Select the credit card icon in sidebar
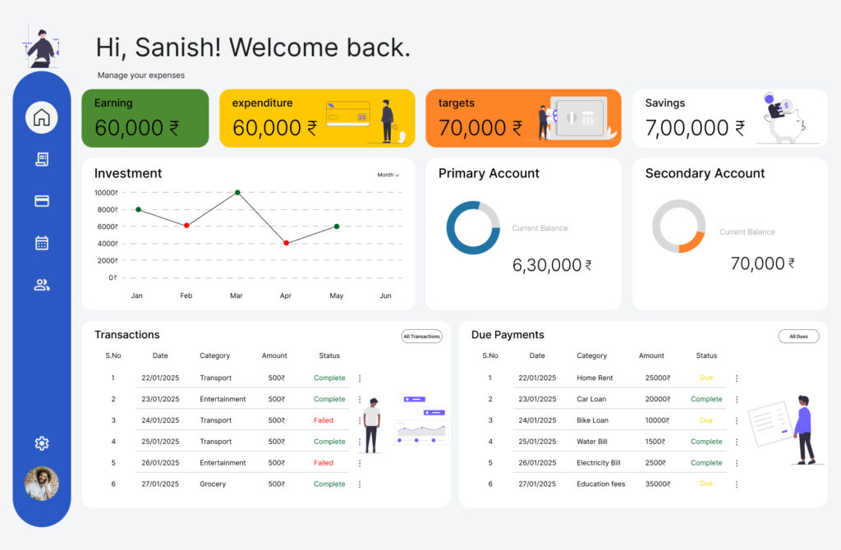The width and height of the screenshot is (841, 550). click(42, 201)
